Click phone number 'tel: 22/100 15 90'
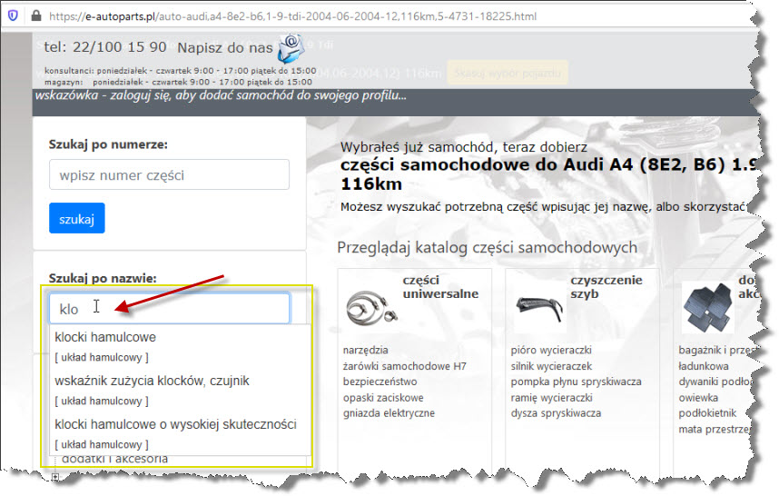 point(104,47)
